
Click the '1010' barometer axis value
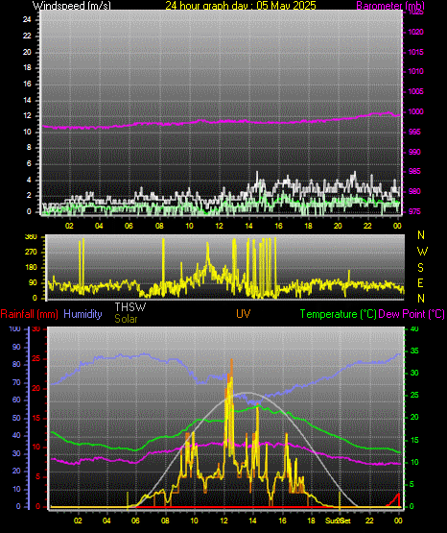tap(415, 71)
